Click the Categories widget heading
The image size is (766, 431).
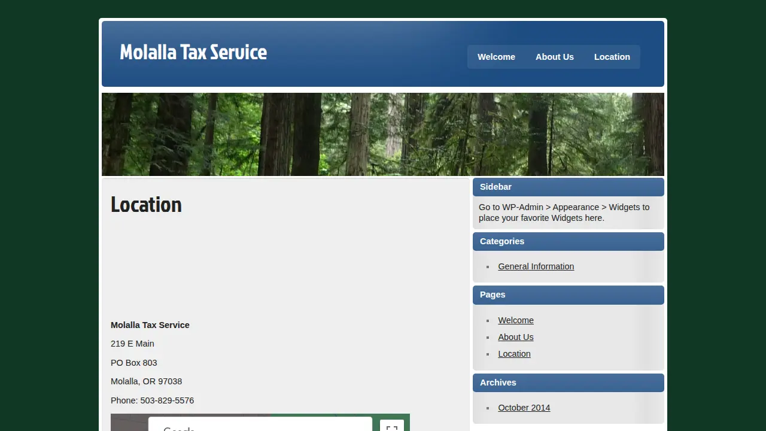click(569, 241)
